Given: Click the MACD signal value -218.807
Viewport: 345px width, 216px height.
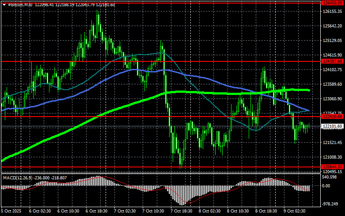Looking at the screenshot, I should 59,178.
